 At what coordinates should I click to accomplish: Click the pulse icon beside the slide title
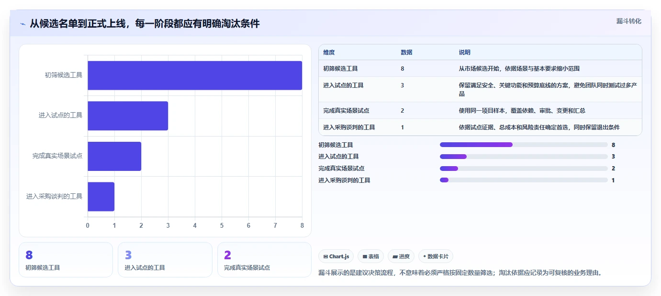23,24
